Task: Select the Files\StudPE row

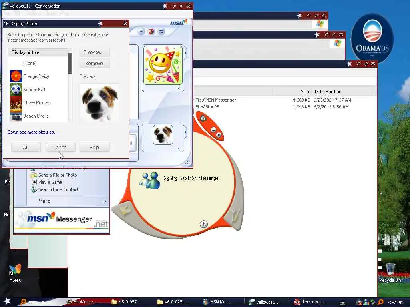Action: coord(207,107)
